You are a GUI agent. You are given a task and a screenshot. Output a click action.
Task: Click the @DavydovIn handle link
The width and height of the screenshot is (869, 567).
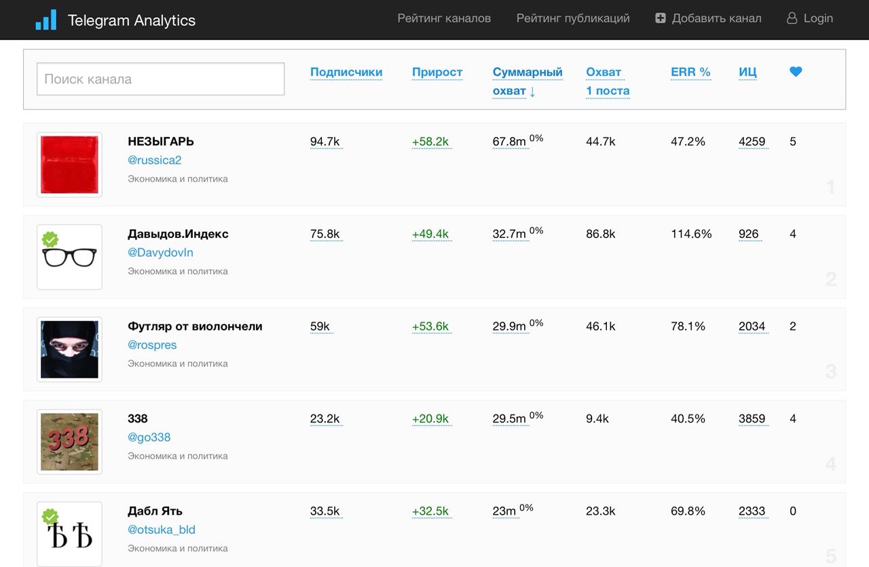pyautogui.click(x=160, y=252)
